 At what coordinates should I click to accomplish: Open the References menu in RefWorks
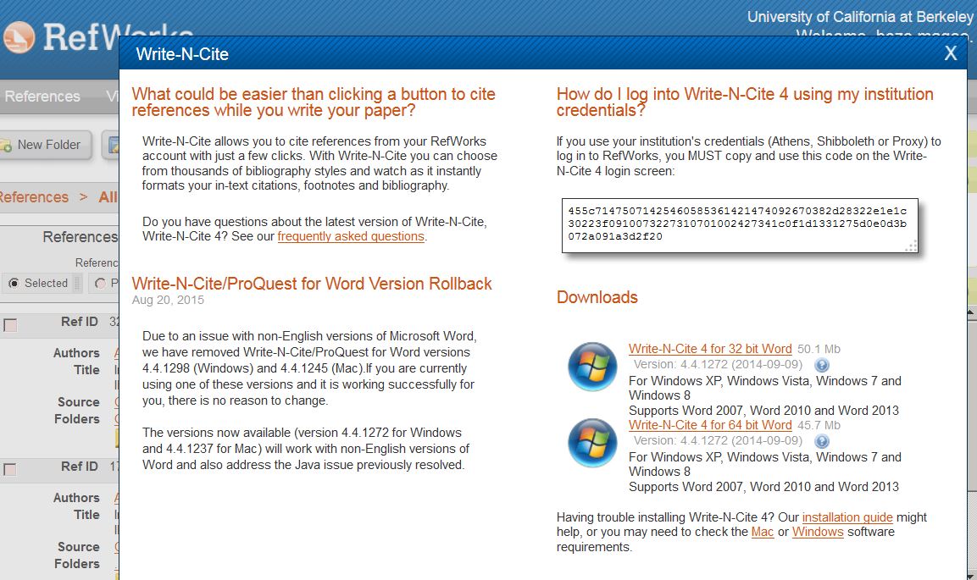(42, 97)
